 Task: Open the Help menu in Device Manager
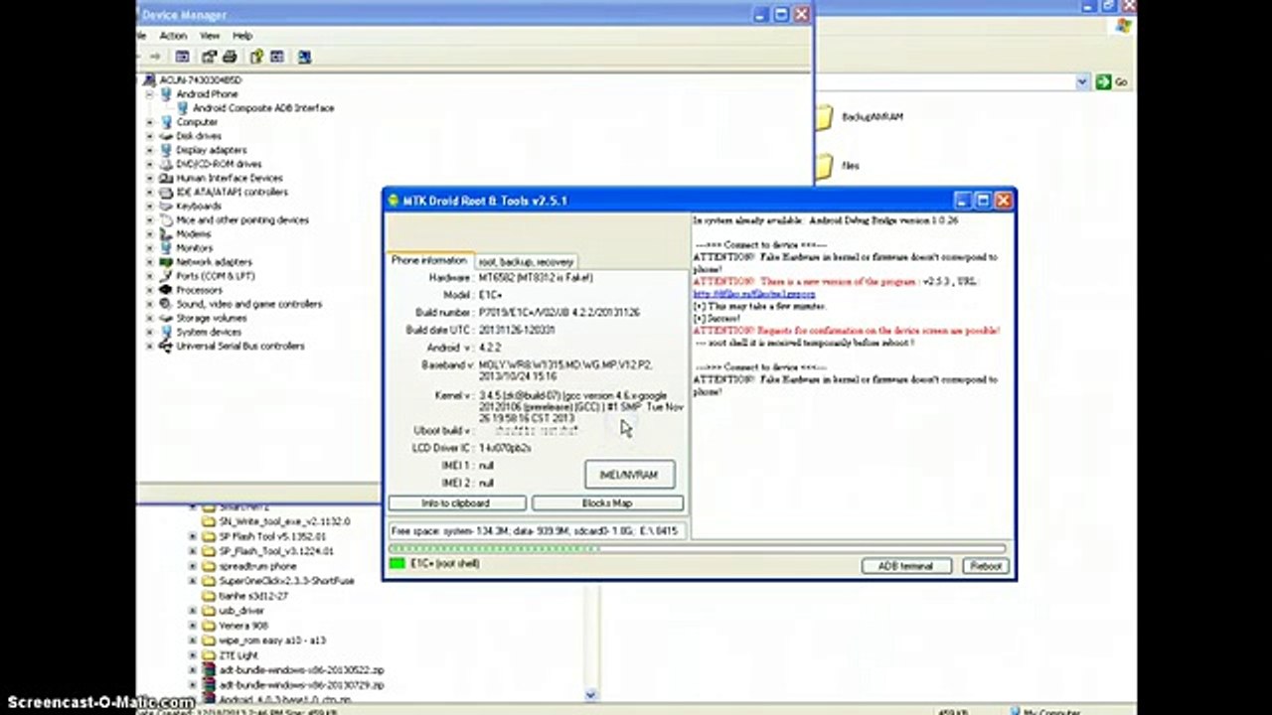(241, 36)
